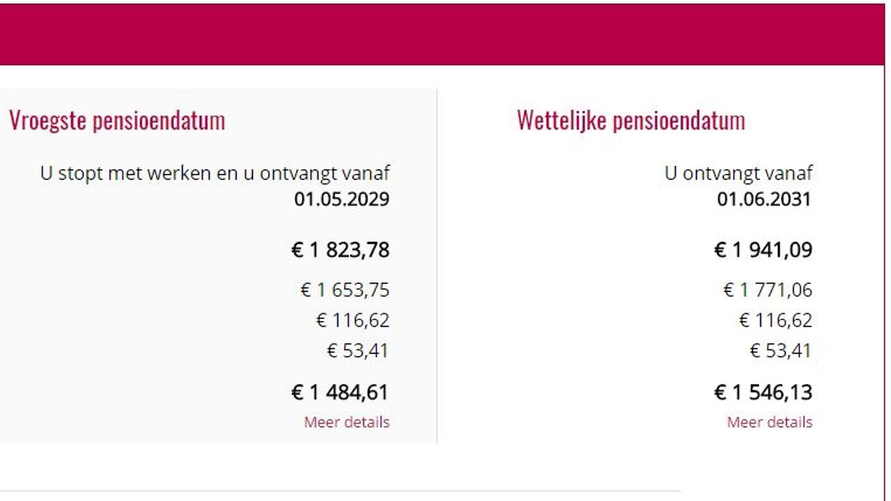Click the text U ontvangt vanaf

coord(739,174)
